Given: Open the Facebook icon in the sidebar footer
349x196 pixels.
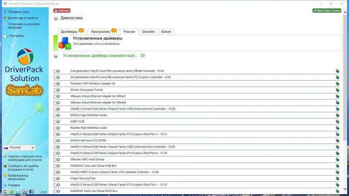Looking at the screenshot, I should pos(31,192).
